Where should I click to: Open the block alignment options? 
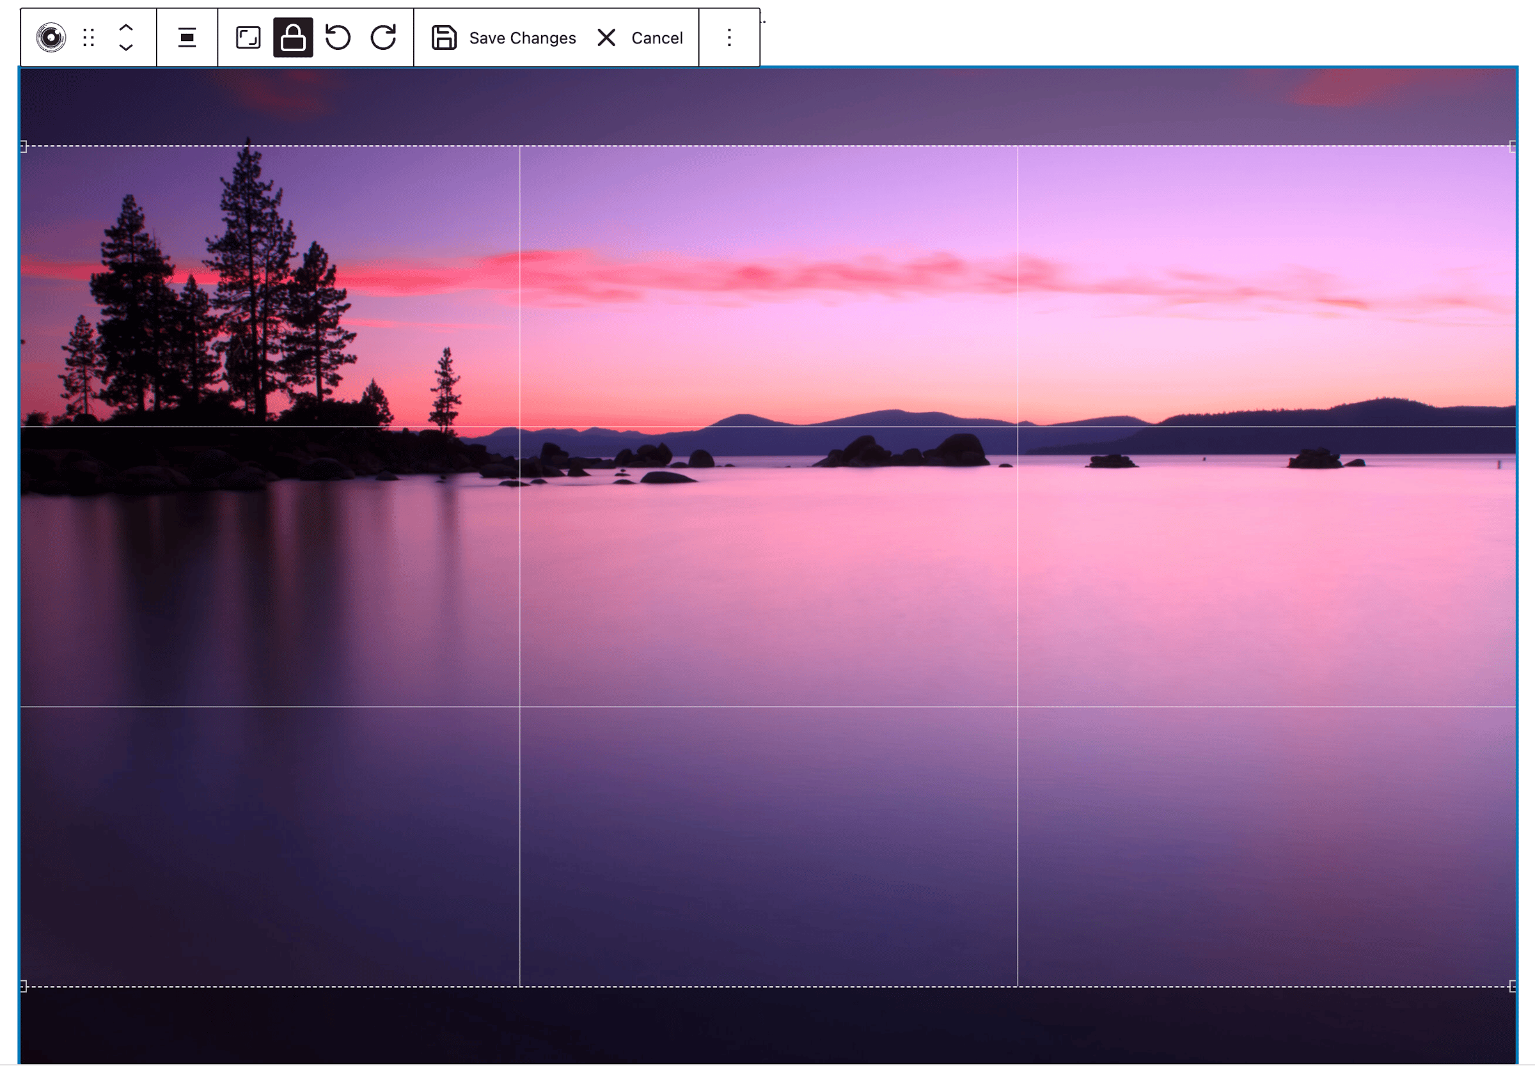pyautogui.click(x=187, y=38)
